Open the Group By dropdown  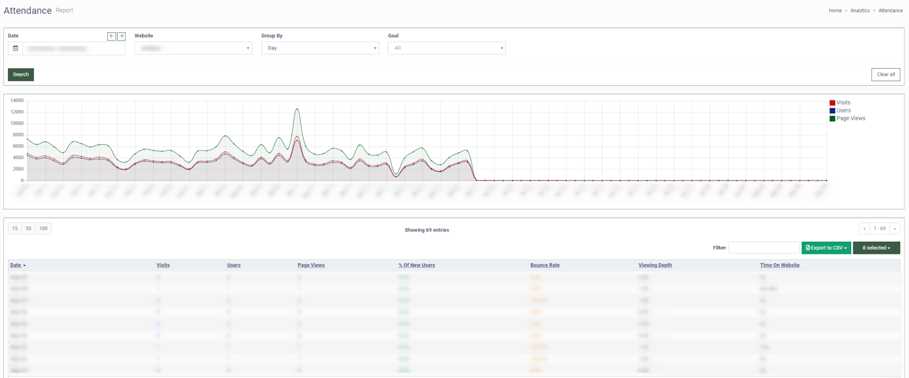click(x=320, y=48)
